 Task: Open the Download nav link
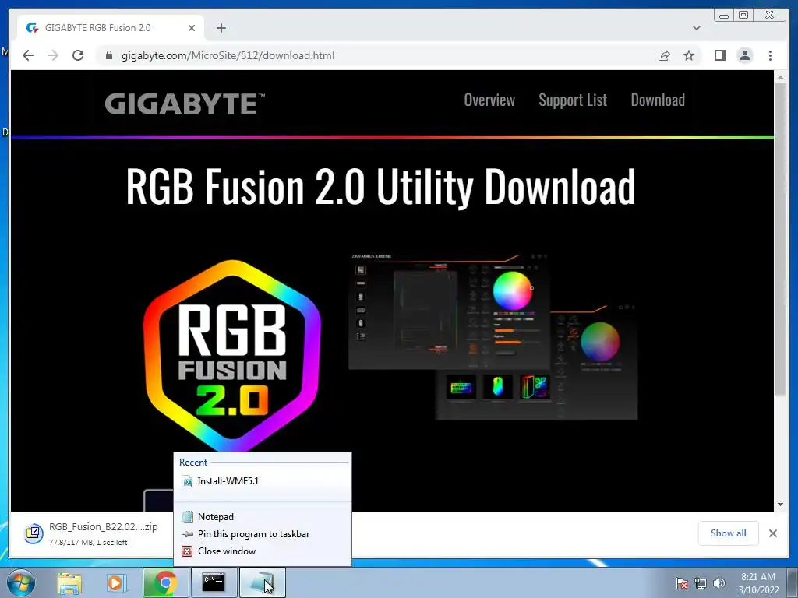point(658,100)
